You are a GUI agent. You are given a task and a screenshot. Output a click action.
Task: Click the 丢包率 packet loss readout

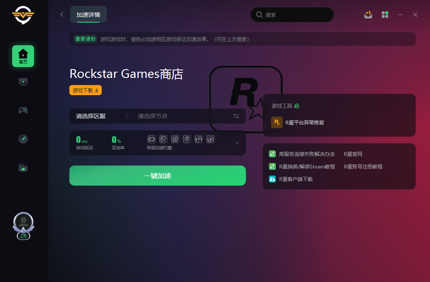[x=118, y=143]
